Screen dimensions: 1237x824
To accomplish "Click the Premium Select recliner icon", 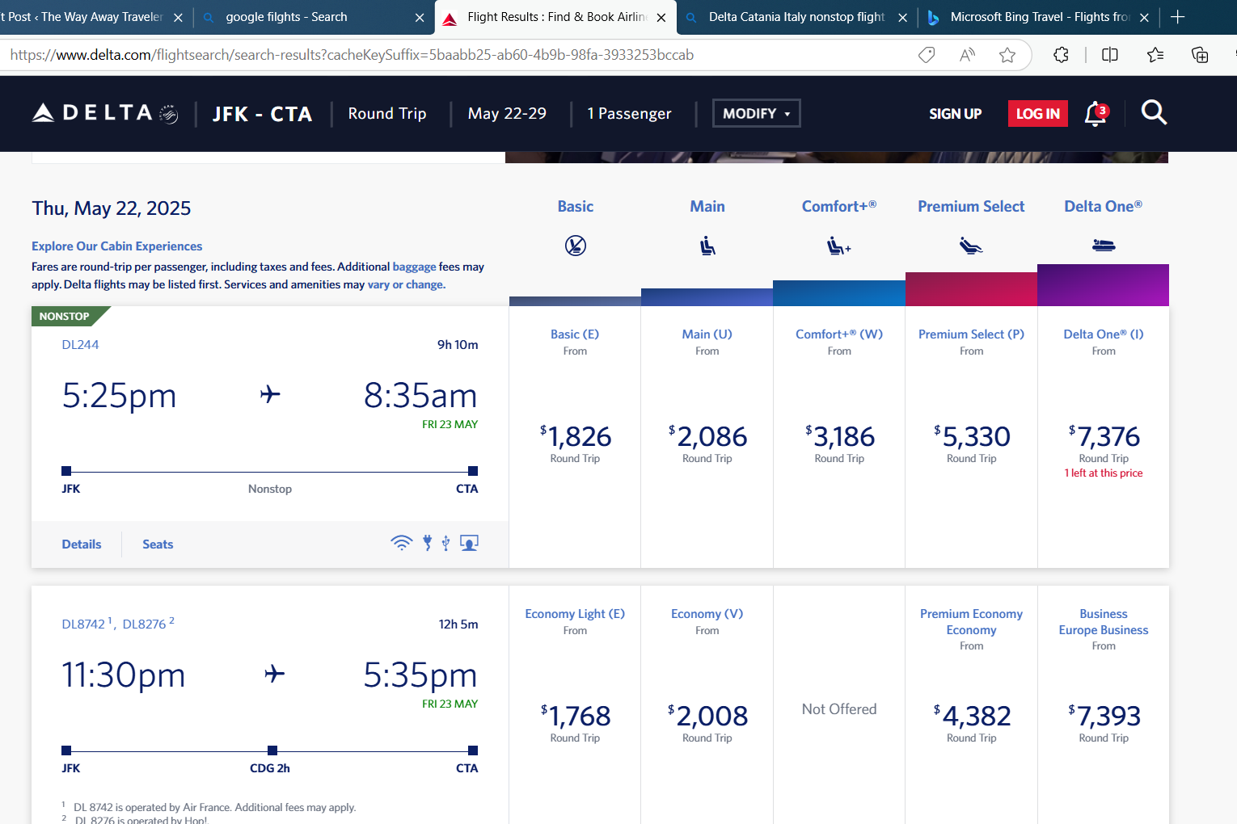I will 971,246.
